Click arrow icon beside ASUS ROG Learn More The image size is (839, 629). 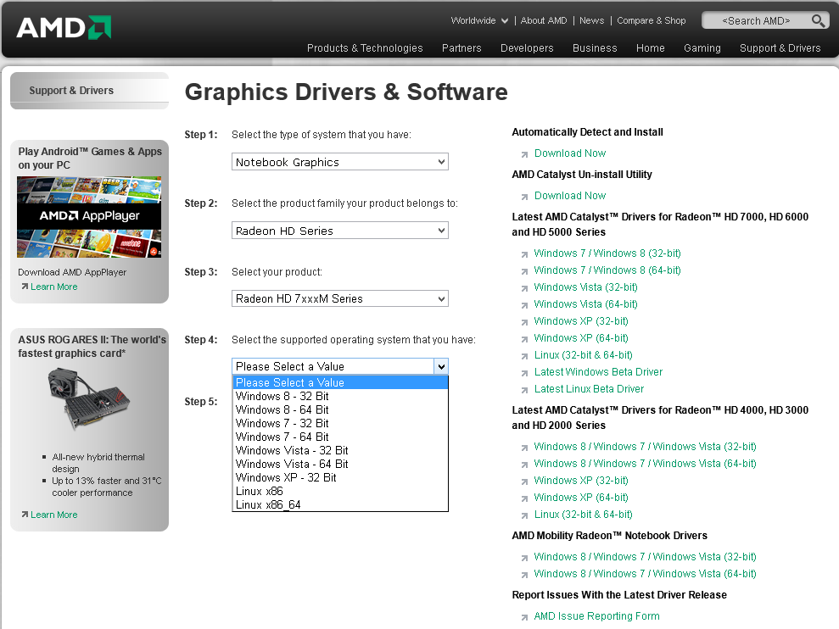pos(25,515)
